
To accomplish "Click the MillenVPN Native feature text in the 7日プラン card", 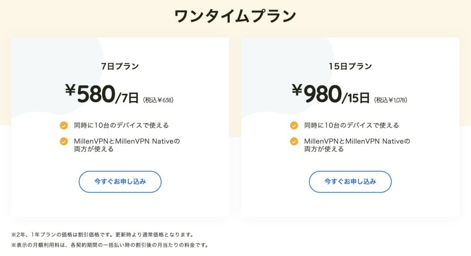I will [127, 145].
